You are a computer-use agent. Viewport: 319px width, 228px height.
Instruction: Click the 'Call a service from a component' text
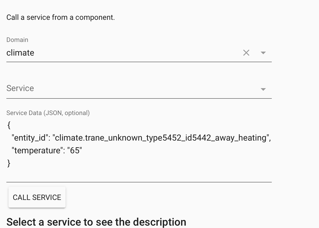[60, 17]
